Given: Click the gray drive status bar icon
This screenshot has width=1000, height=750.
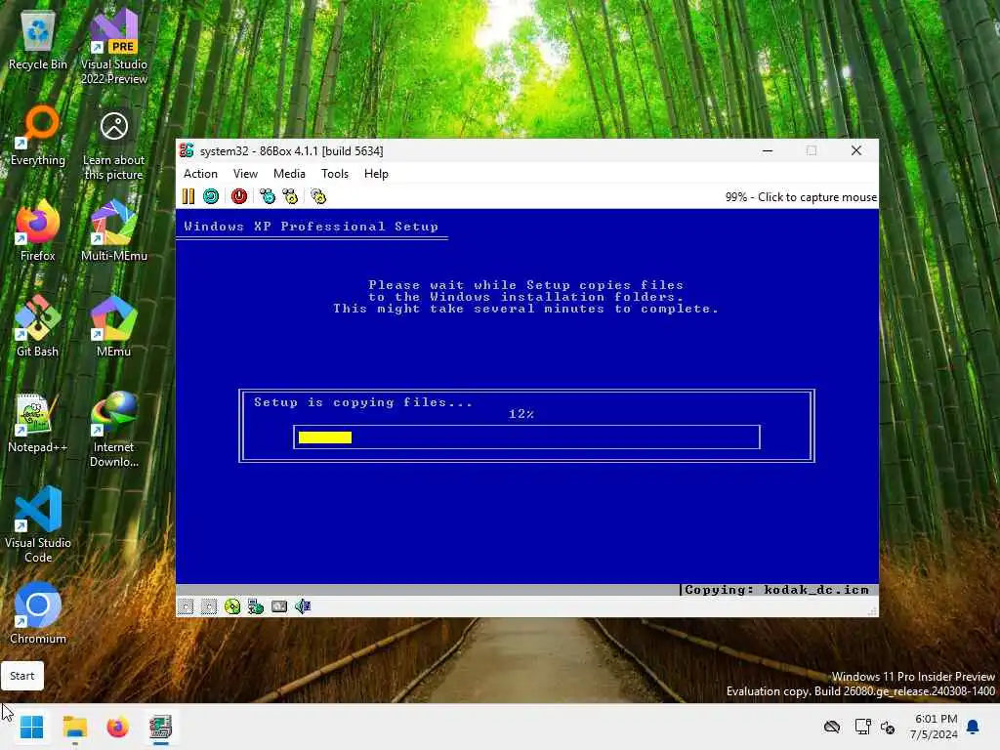Looking at the screenshot, I should [279, 606].
